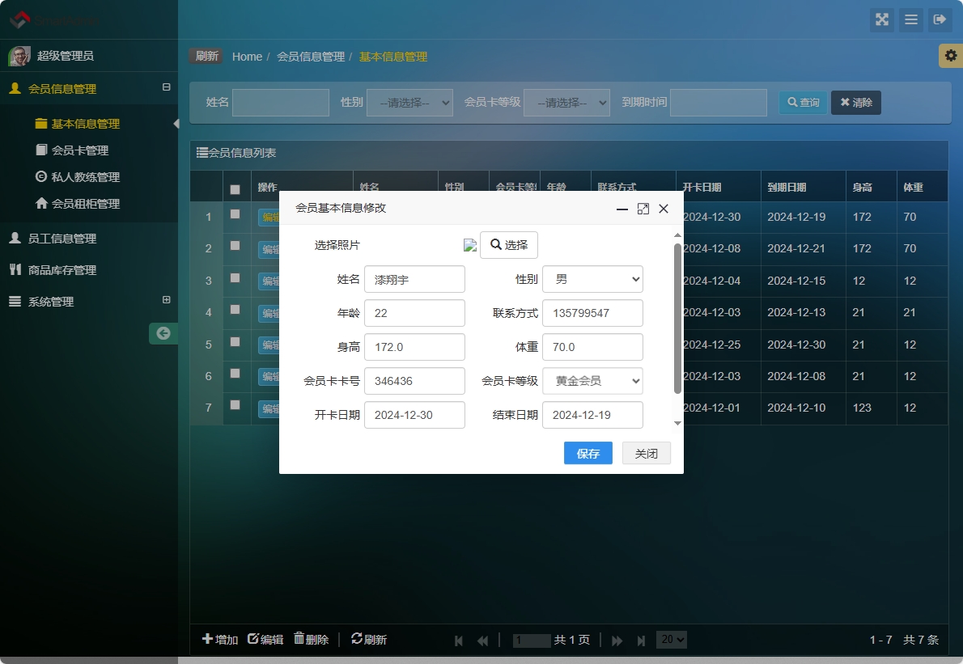Click the logout icon in the top bar
963x664 pixels.
click(940, 20)
